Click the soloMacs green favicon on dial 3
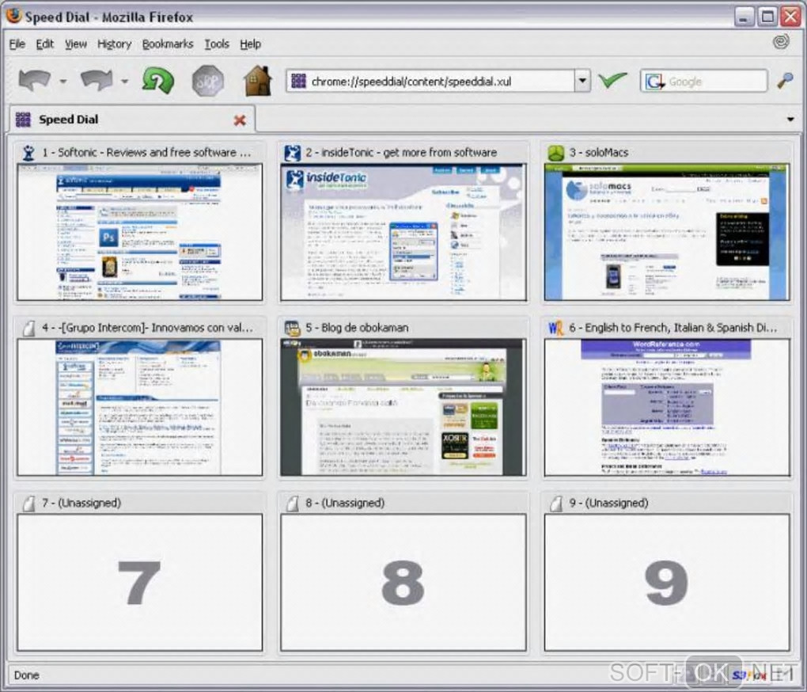Screen dimensions: 807x692 [556, 153]
